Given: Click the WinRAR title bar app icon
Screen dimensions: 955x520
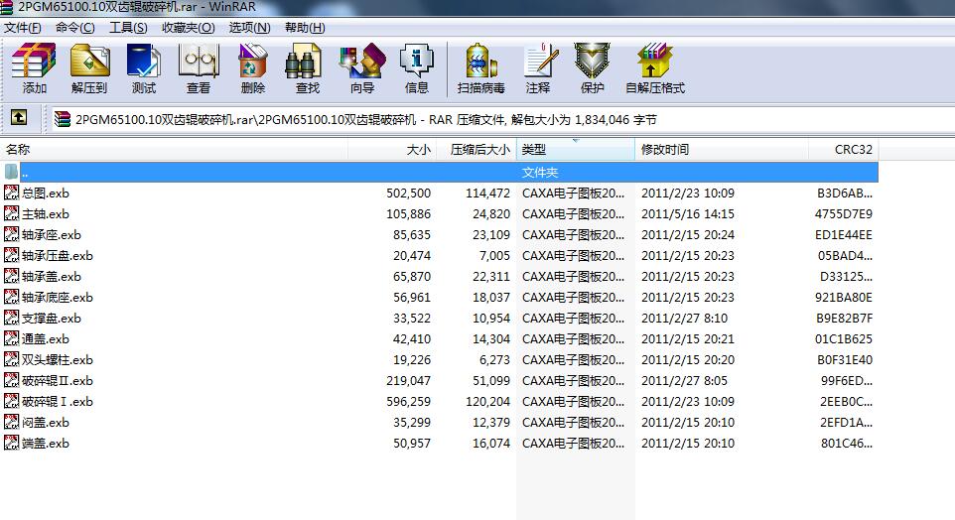Looking at the screenshot, I should [x=7, y=7].
